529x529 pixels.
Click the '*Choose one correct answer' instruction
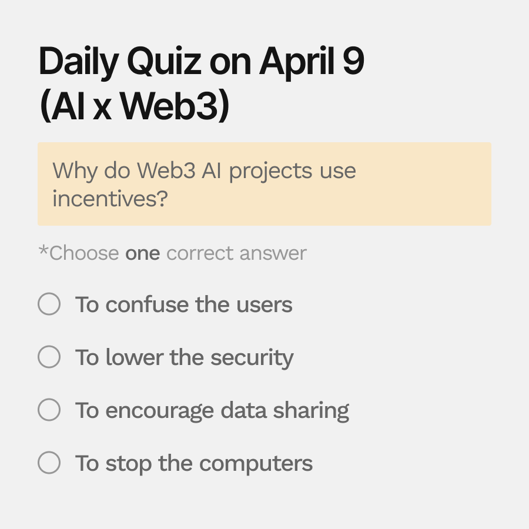click(173, 253)
